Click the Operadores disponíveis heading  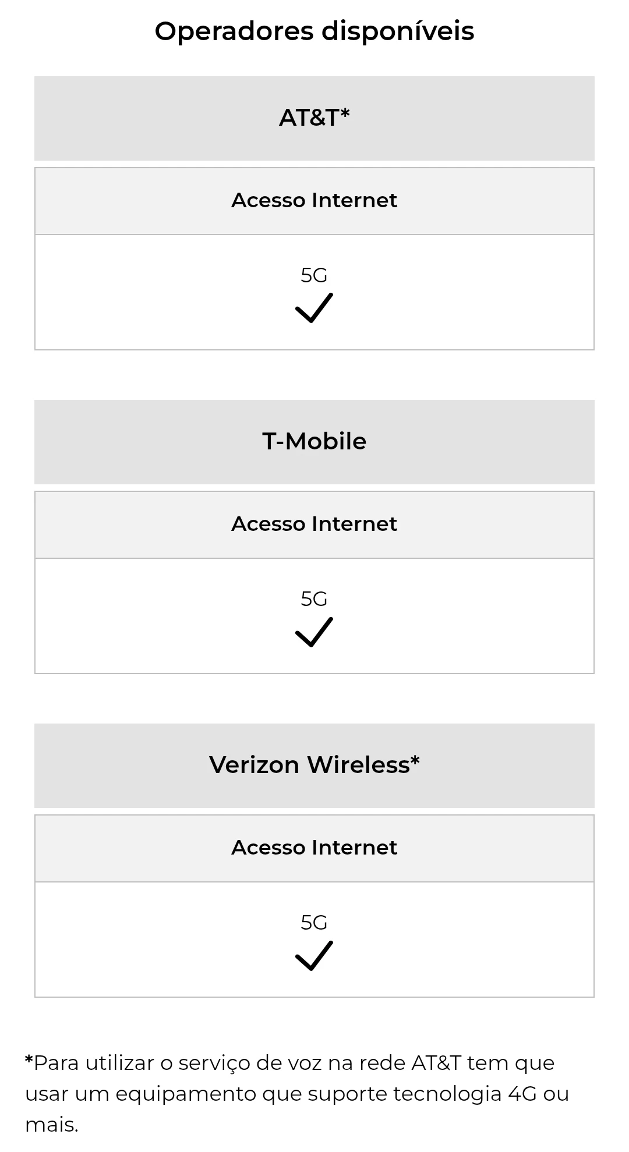pos(314,31)
